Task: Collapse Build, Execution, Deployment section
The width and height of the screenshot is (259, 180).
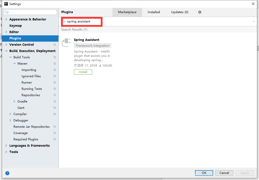Action: tap(6, 51)
